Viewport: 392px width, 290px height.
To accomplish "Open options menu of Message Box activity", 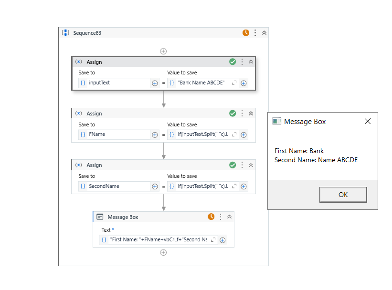I will click(x=221, y=217).
